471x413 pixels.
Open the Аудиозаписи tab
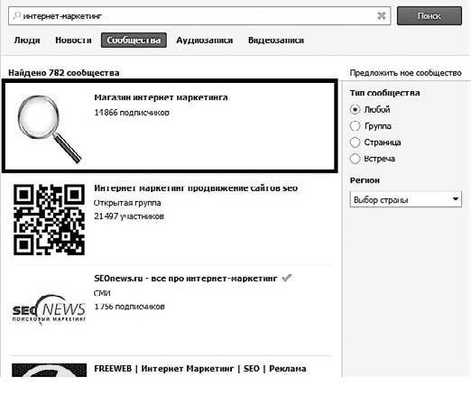pos(205,40)
